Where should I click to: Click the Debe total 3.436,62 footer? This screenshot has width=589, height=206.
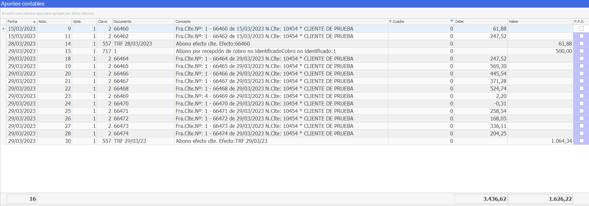[480, 199]
